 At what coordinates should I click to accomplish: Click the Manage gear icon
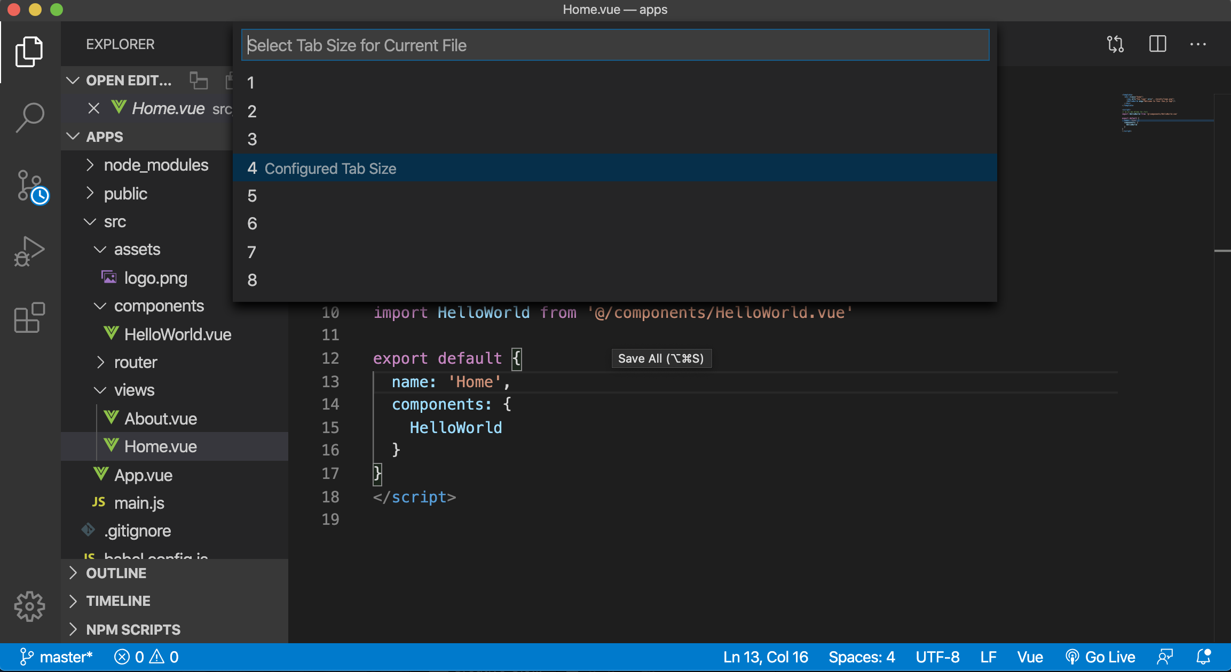30,606
